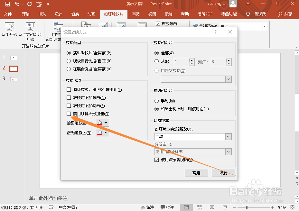
Task: Select 在展台浏览(全屏幕) radio button
Action: coord(69,69)
